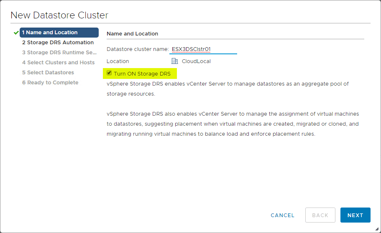381x233 pixels.
Task: Focus the Datastore cluster name field
Action: pyautogui.click(x=203, y=49)
